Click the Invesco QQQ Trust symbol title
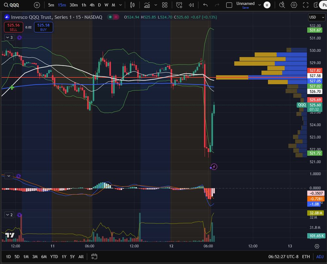This screenshot has height=264, width=327. [x=57, y=17]
